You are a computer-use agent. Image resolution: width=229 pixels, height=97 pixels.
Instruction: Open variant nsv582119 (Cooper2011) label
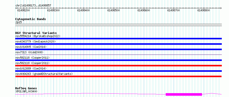32,63
